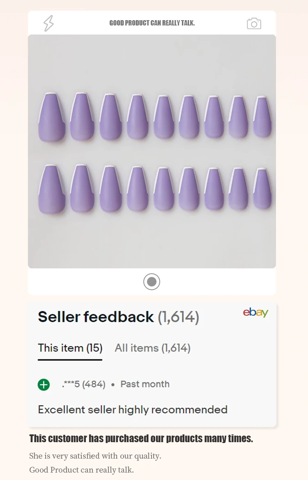
Task: Click the "GOOD PRODUCT CAN REALLY TALK." header title
Action: pyautogui.click(x=152, y=23)
